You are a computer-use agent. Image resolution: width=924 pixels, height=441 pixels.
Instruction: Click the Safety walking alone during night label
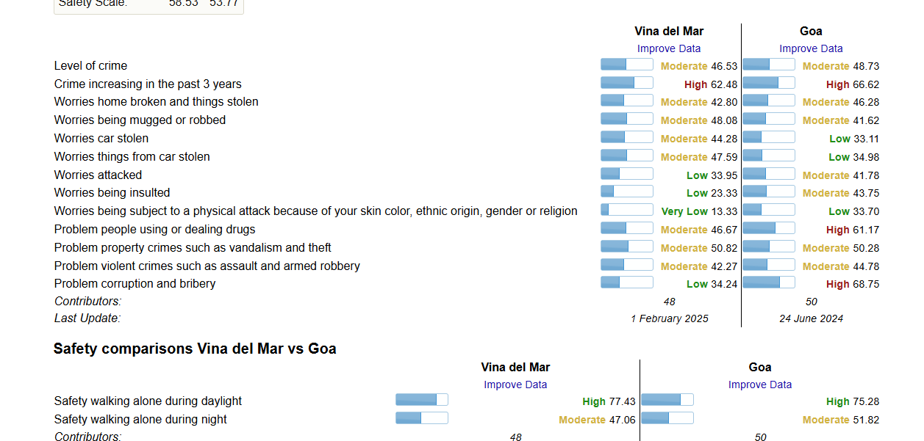pos(140,419)
